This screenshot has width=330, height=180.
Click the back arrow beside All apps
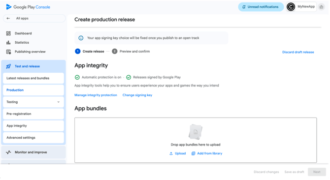click(x=8, y=18)
